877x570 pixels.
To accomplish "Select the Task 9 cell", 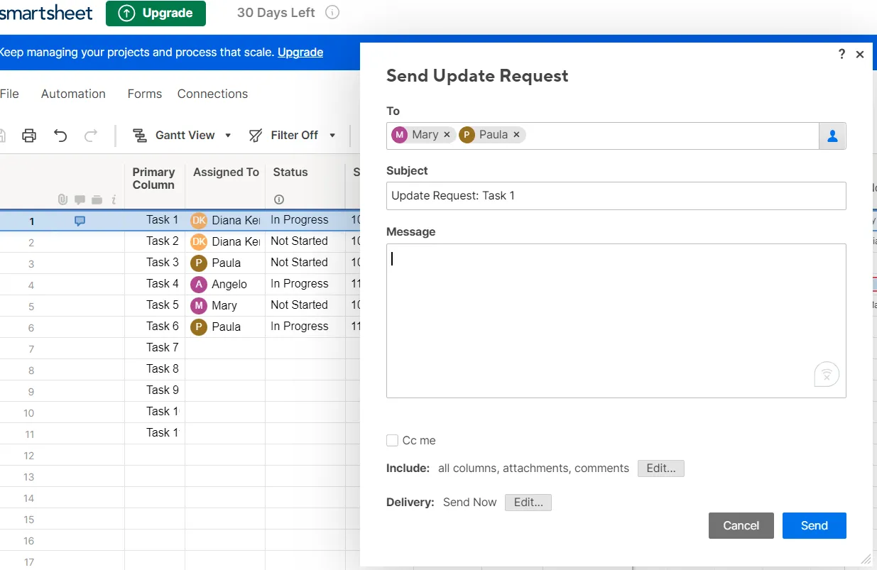I will 155,390.
